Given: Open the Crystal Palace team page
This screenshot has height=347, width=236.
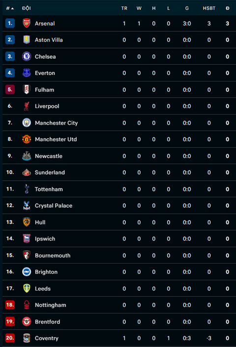Looking at the screenshot, I should point(54,206).
